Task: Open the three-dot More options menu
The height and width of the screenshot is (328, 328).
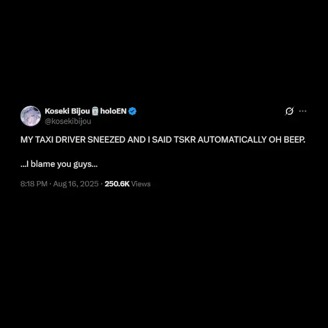Action: click(x=303, y=111)
